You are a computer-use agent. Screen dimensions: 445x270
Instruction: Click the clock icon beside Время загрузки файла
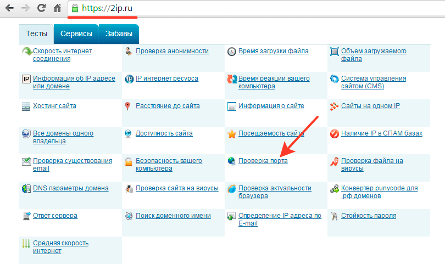coord(232,51)
